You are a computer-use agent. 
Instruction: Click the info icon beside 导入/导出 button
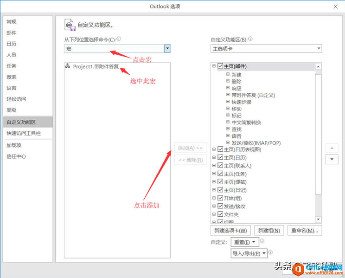[271, 252]
